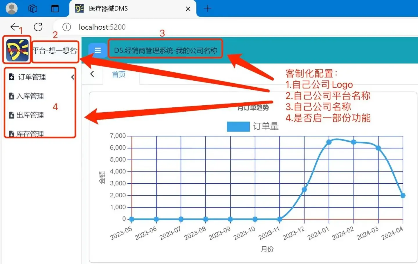Click the 月份 axis label
Viewport: 418px width, 264px height.
[267, 249]
